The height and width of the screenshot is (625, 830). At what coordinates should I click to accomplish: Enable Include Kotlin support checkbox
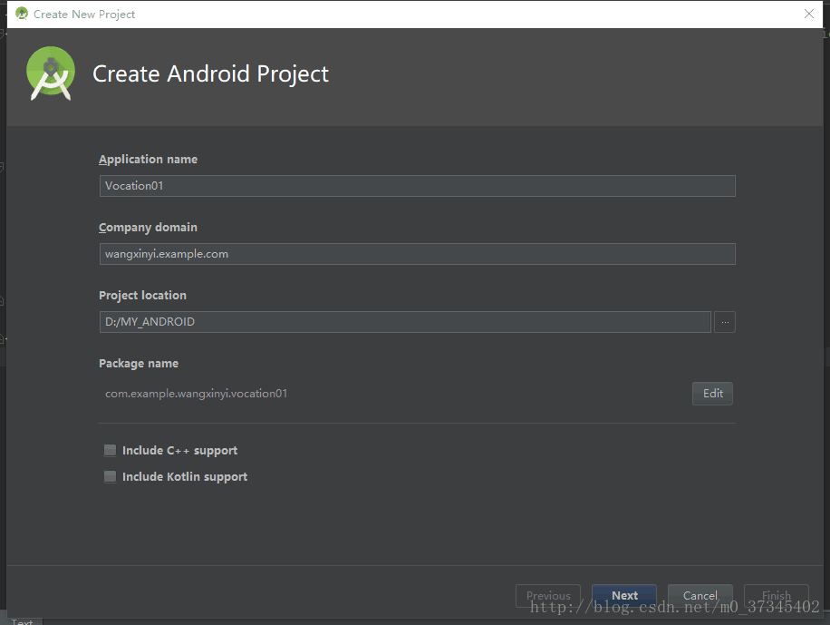pos(111,476)
